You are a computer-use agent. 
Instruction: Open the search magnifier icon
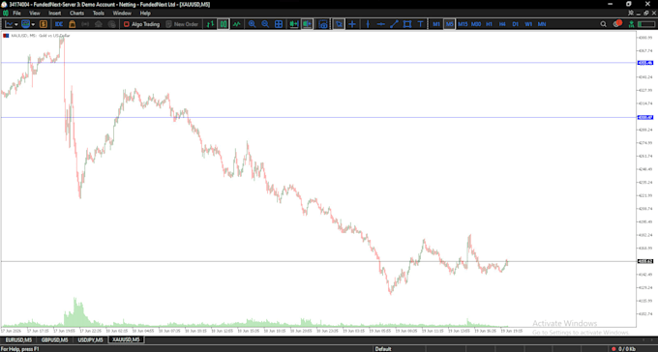pos(603,24)
